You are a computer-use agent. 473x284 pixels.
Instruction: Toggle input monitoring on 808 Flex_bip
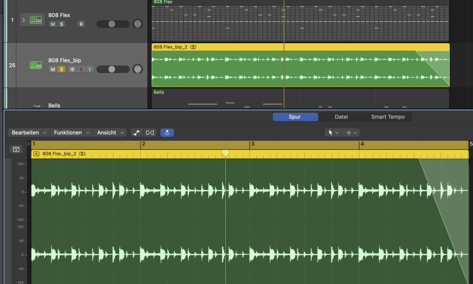[x=90, y=69]
